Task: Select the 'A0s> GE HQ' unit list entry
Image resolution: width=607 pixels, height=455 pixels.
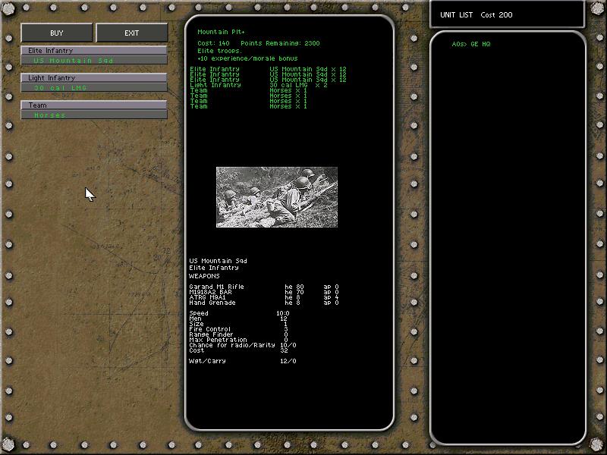Action: (471, 44)
